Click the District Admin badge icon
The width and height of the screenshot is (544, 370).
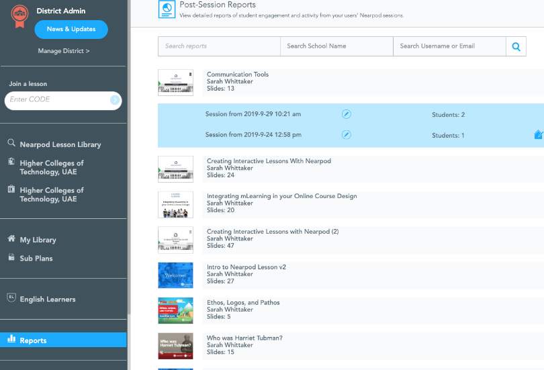click(x=19, y=15)
